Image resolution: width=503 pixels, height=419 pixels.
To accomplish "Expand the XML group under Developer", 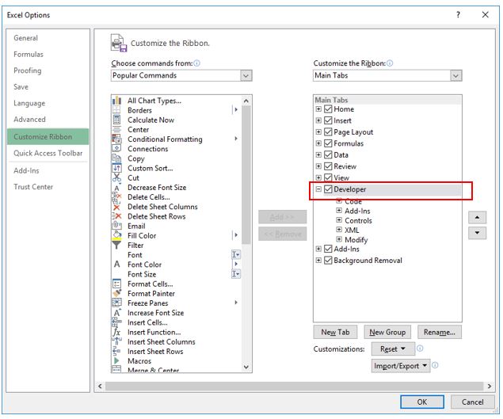I will (x=339, y=230).
